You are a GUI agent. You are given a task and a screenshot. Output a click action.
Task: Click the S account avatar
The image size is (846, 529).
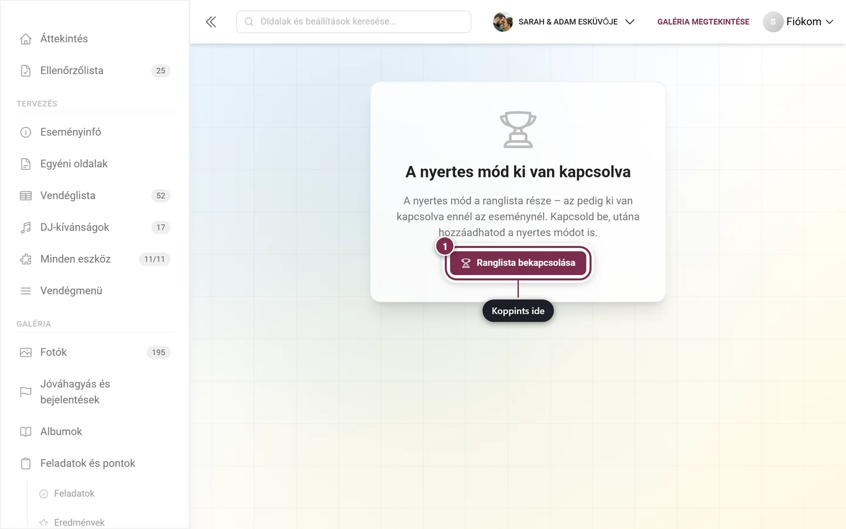[773, 22]
